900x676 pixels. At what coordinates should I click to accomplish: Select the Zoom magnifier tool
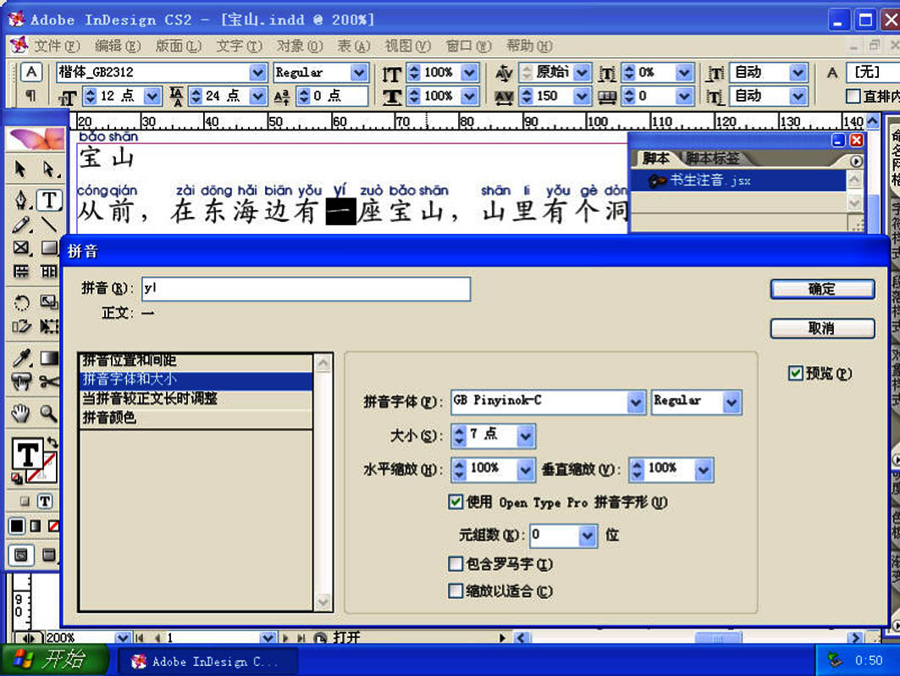click(x=48, y=413)
